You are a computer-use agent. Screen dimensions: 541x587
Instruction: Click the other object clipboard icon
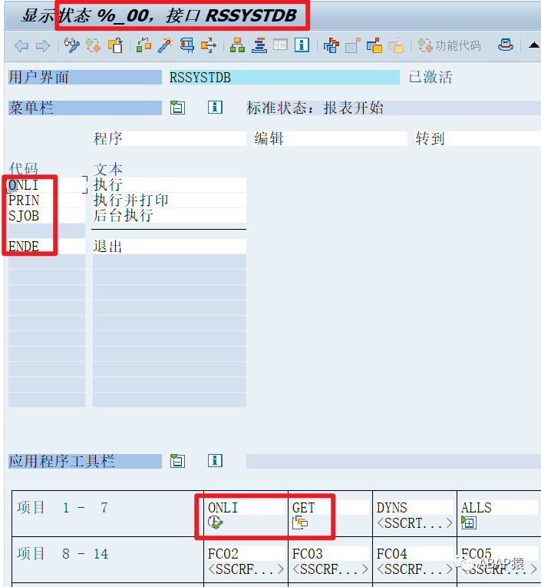point(116,45)
